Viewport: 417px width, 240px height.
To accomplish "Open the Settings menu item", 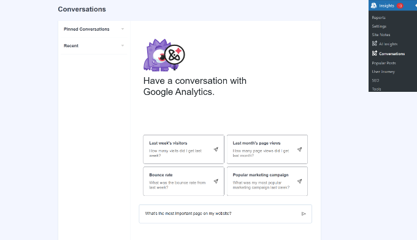I will coord(379,26).
